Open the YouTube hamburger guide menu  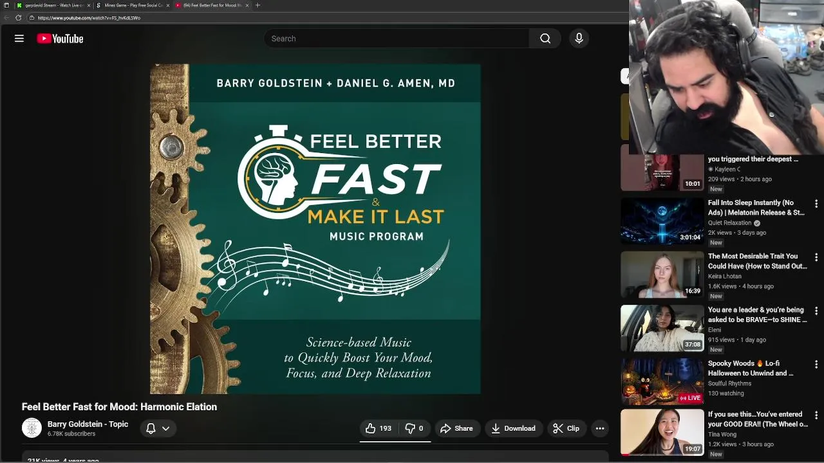tap(19, 39)
